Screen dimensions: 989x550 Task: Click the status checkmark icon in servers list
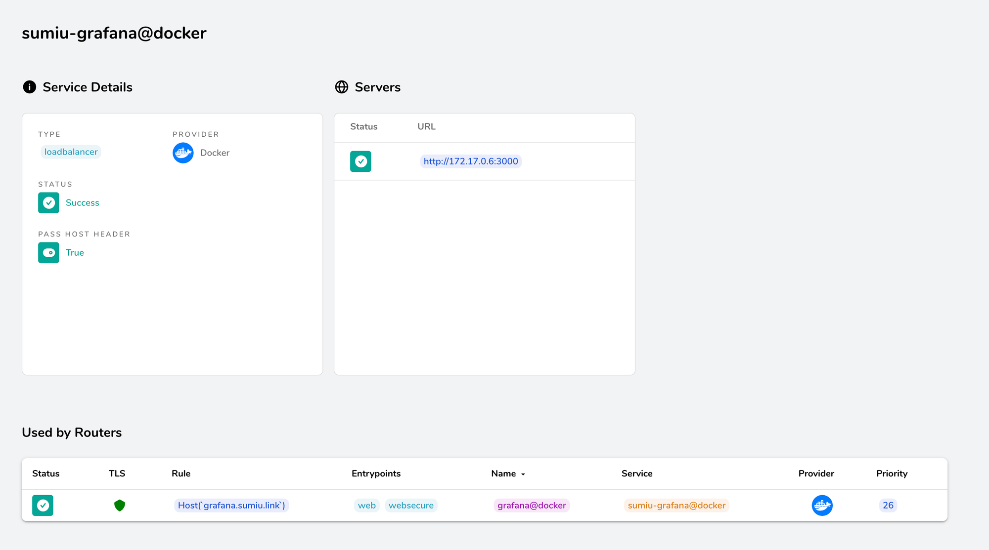coord(361,161)
